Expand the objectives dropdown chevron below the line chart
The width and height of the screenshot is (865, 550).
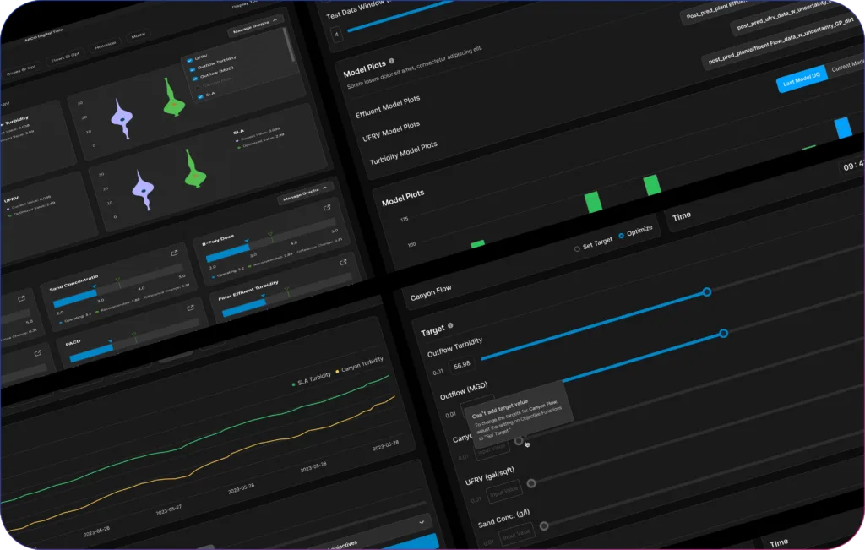(422, 524)
